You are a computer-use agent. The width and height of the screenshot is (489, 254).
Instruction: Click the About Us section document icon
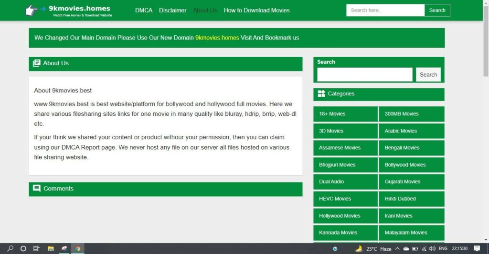point(36,63)
